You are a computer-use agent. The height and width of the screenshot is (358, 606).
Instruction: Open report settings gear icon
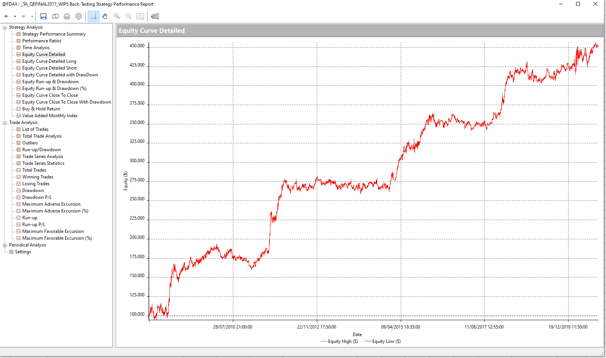click(x=79, y=16)
